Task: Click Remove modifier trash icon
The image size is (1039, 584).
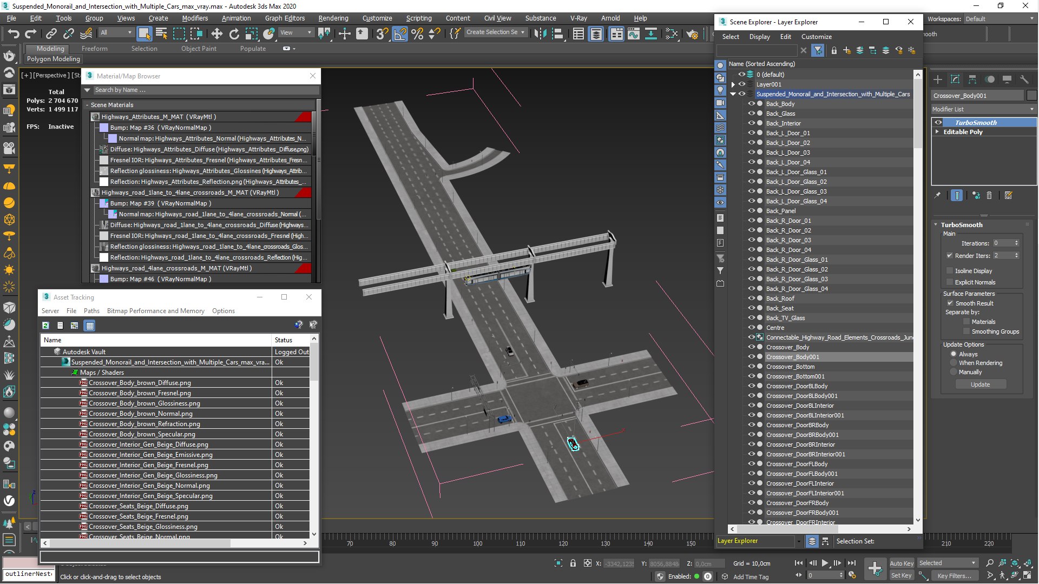Action: [x=989, y=196]
